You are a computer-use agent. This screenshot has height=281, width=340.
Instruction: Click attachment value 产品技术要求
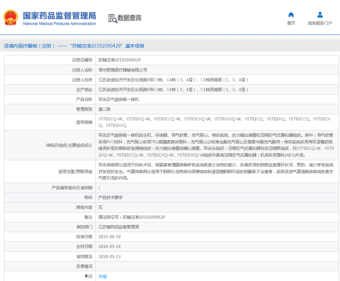[x=111, y=198]
